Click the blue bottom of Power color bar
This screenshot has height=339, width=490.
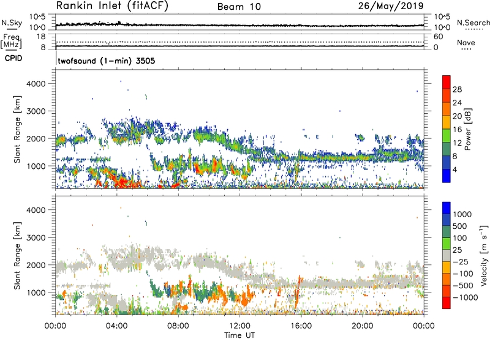pos(447,176)
